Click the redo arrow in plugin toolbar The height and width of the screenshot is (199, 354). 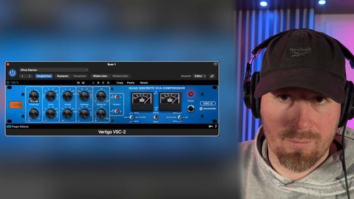[x=84, y=83]
